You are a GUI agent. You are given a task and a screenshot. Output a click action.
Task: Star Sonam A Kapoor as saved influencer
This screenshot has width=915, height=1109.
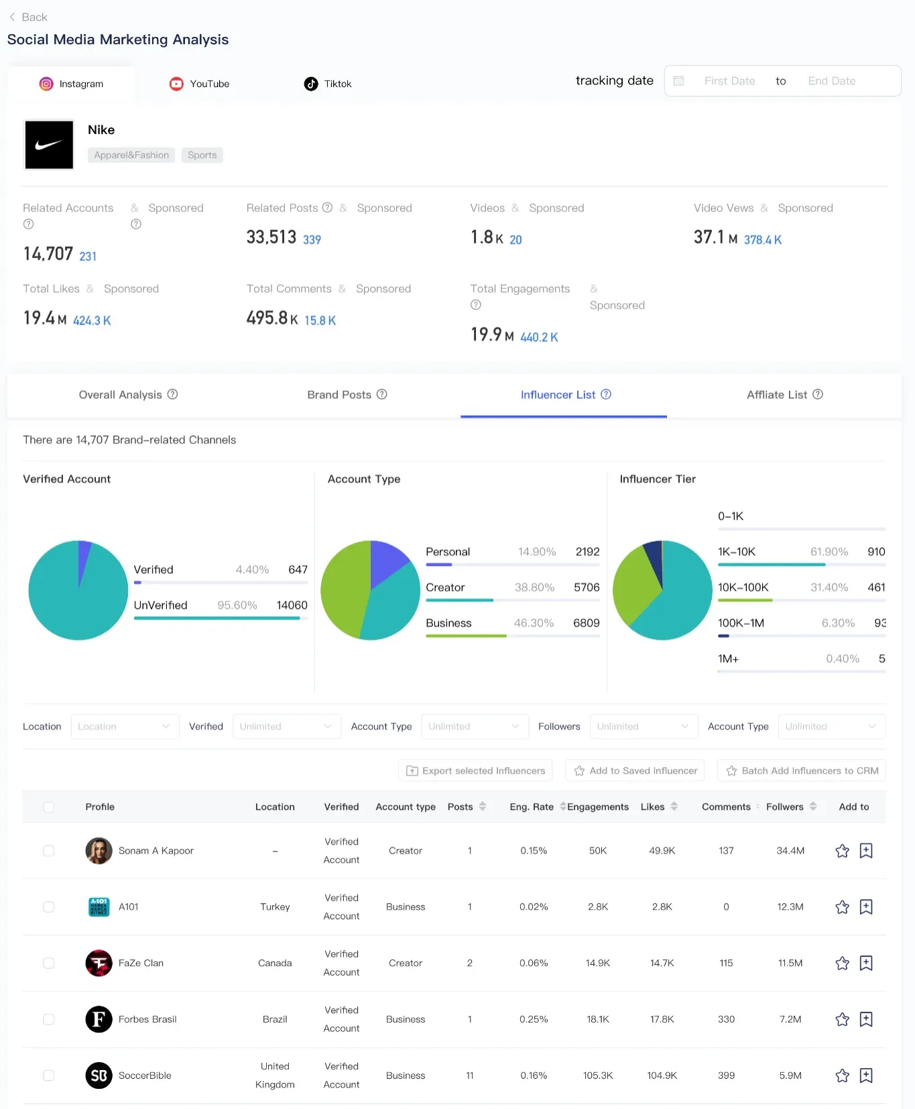pos(843,851)
